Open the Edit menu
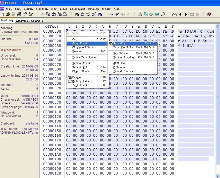The height and width of the screenshot is (178, 220). point(17,9)
